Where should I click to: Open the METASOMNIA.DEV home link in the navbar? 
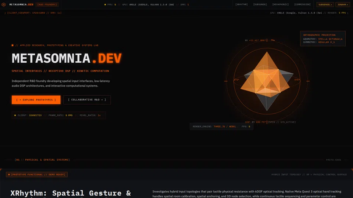(21, 4)
